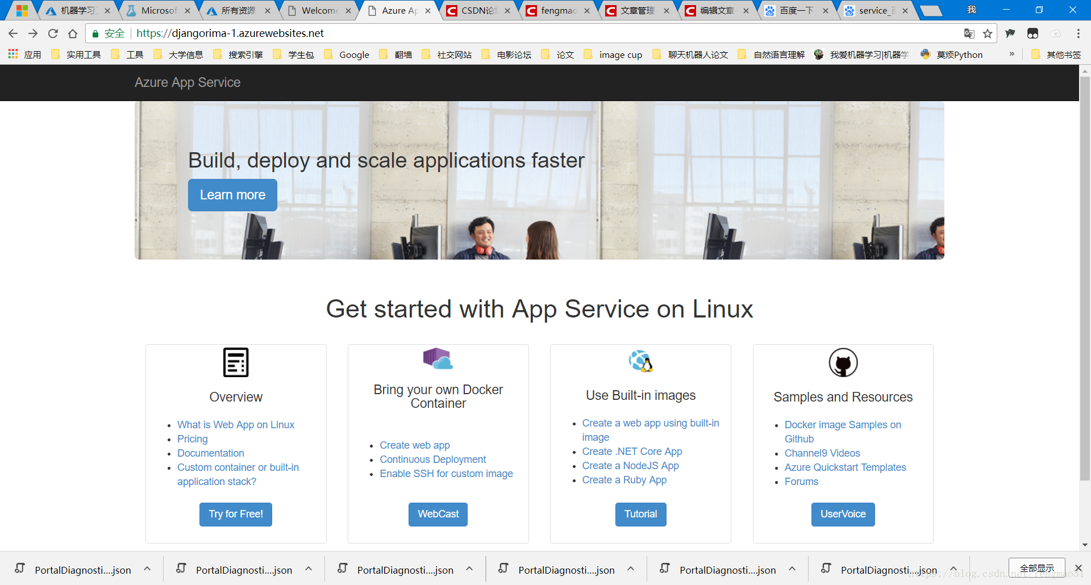Close the service_ Baidu tab
Viewport: 1091px width, 585px height.
[x=905, y=11]
